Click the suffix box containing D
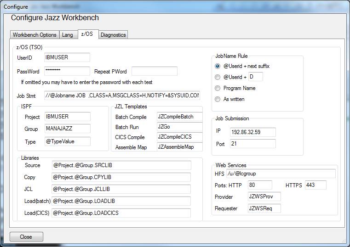350x247 pixels. [x=256, y=77]
